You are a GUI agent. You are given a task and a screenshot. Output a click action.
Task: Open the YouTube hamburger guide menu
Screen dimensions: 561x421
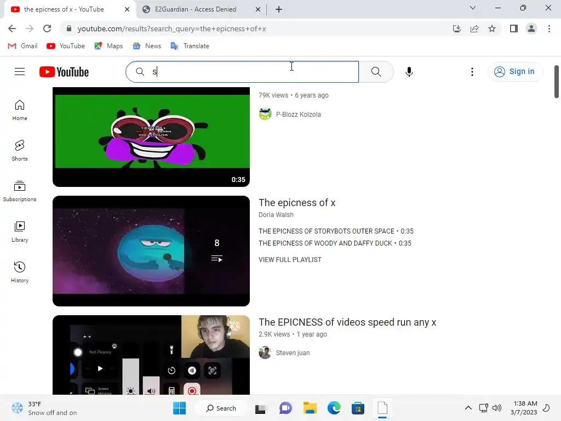(20, 72)
